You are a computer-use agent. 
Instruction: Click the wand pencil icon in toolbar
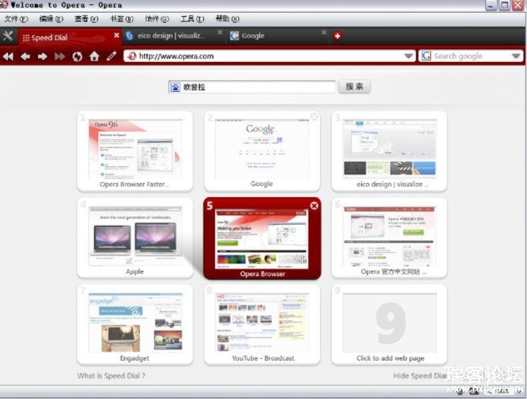(x=111, y=56)
